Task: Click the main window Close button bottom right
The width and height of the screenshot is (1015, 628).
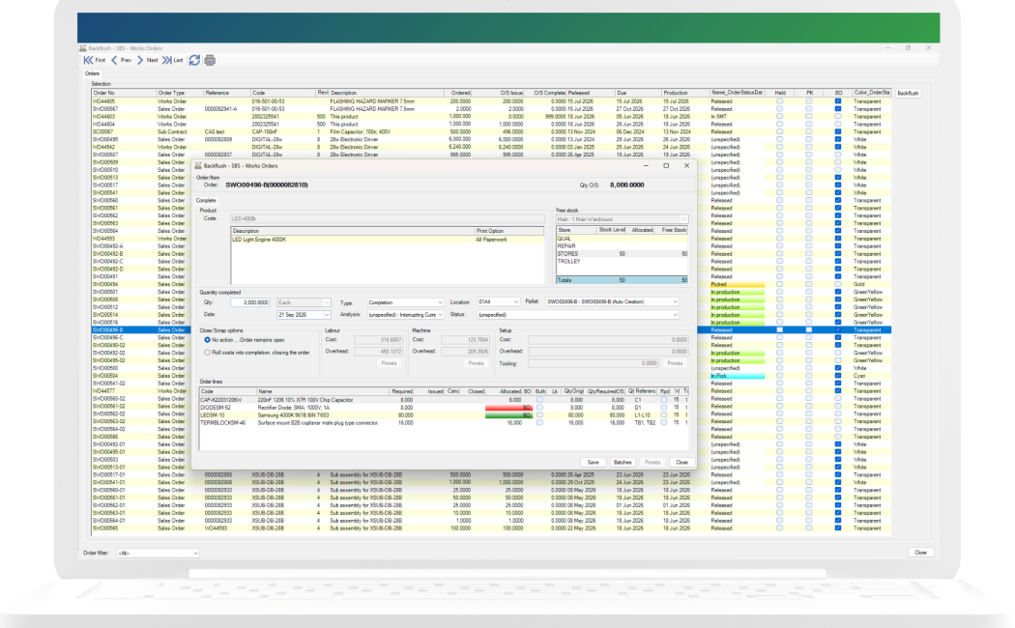Action: pyautogui.click(x=920, y=553)
